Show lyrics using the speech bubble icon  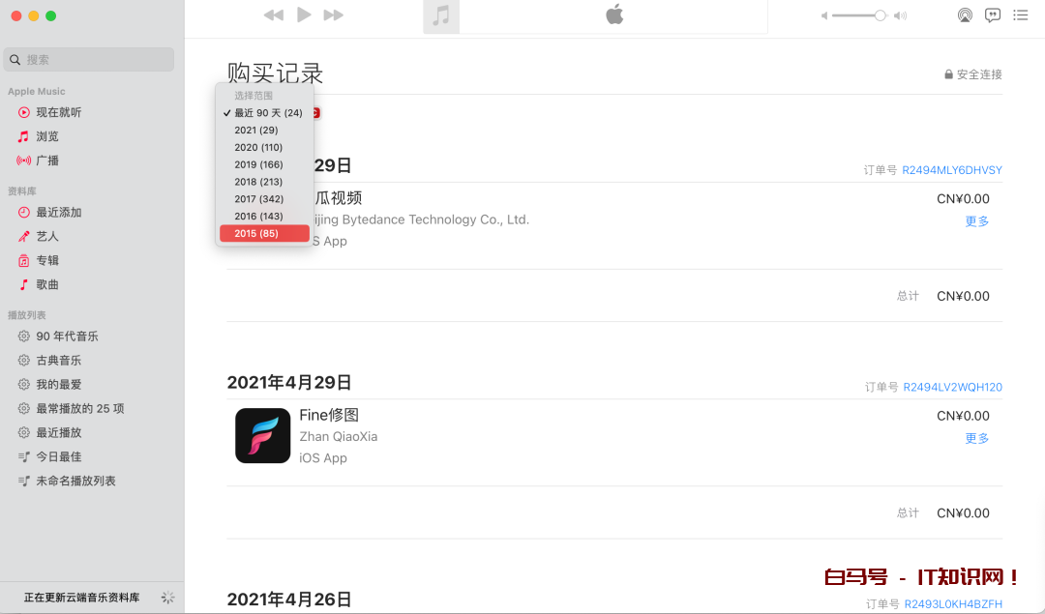pos(992,15)
